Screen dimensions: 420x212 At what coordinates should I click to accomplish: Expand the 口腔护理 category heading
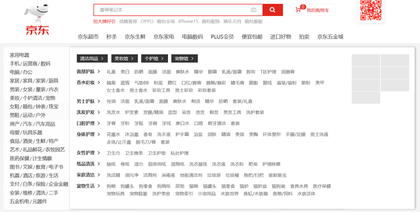tap(88, 123)
